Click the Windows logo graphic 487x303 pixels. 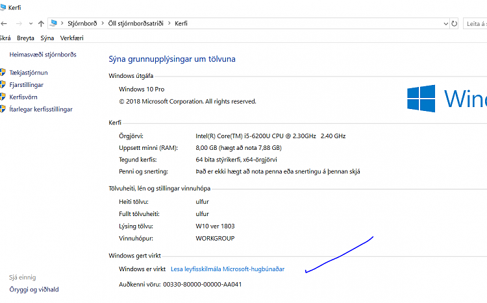click(x=421, y=99)
